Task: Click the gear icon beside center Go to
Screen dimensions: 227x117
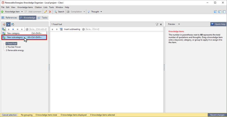Action: point(83,29)
